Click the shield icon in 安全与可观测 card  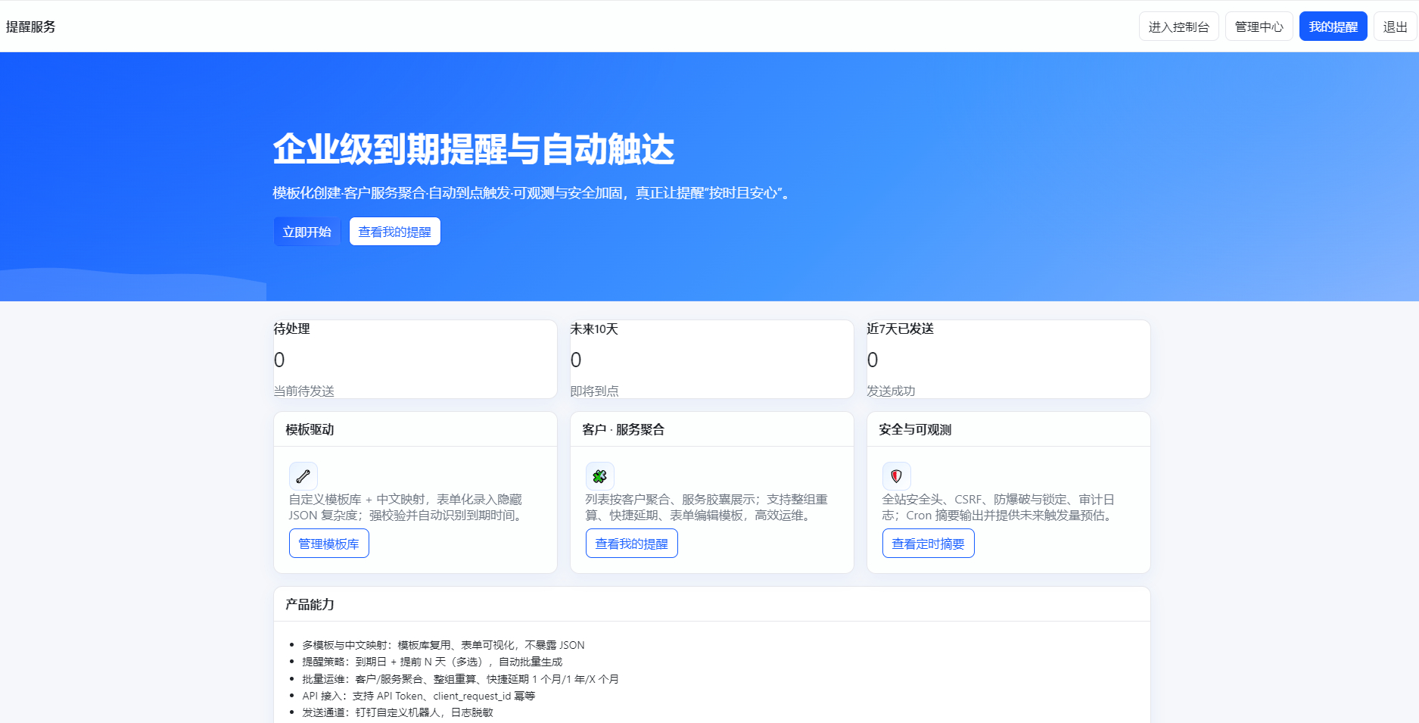click(x=896, y=476)
